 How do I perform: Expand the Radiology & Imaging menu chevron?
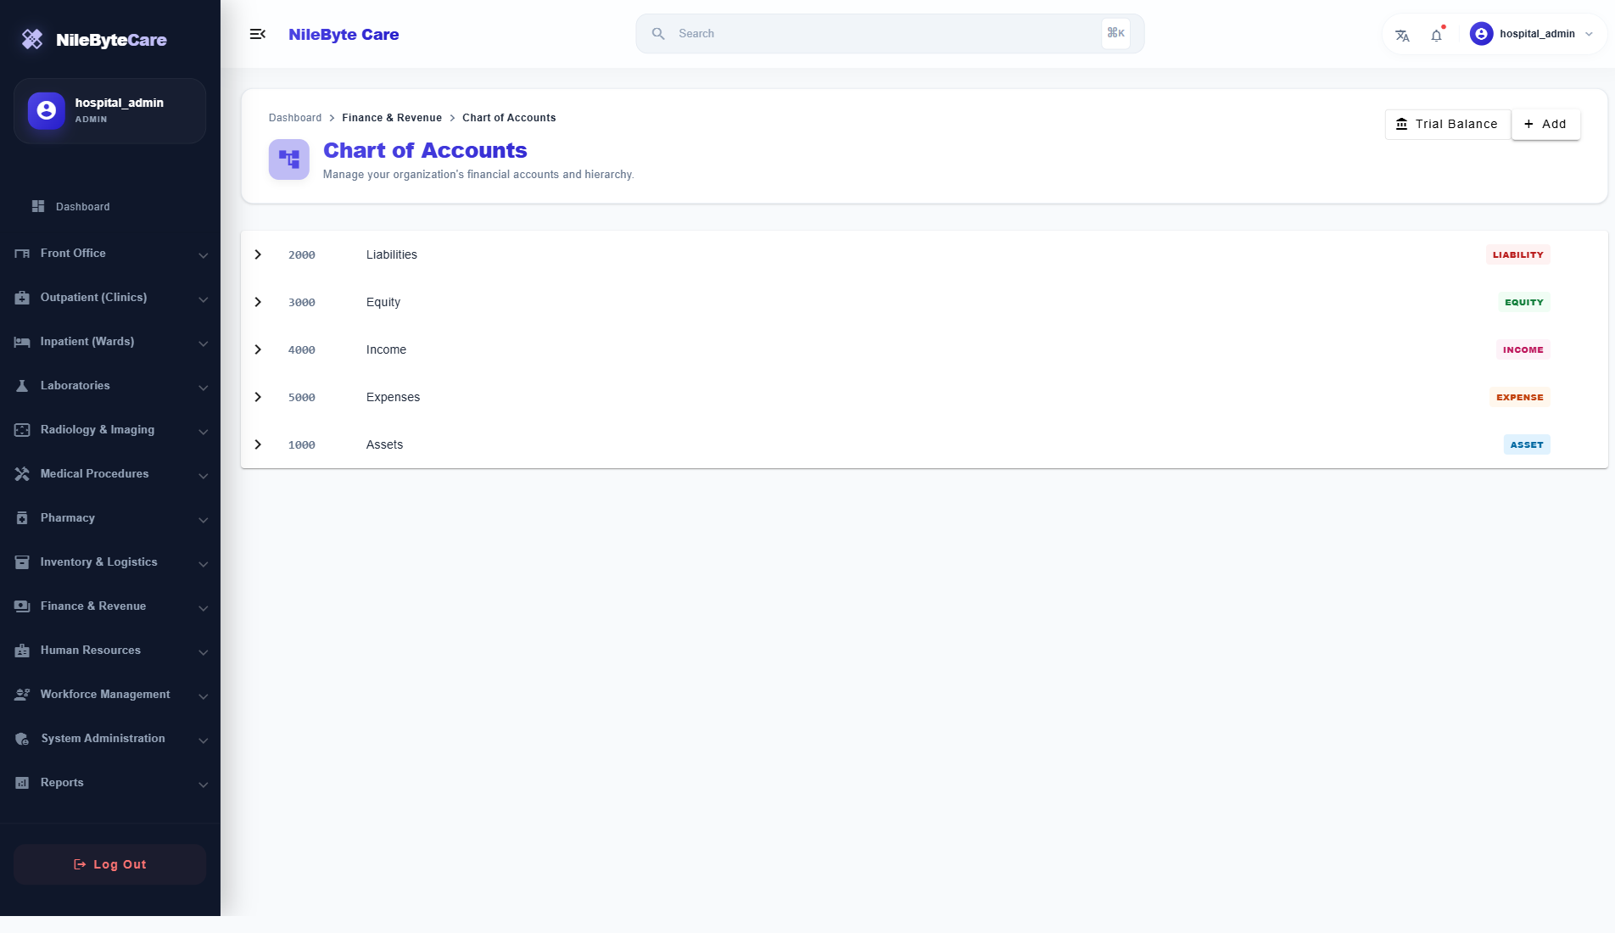pyautogui.click(x=203, y=432)
